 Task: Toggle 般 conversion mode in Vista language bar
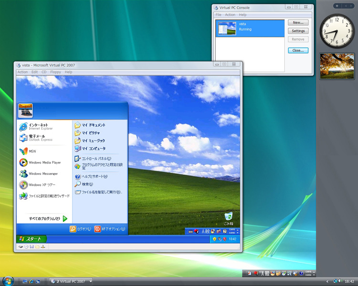tap(267, 273)
